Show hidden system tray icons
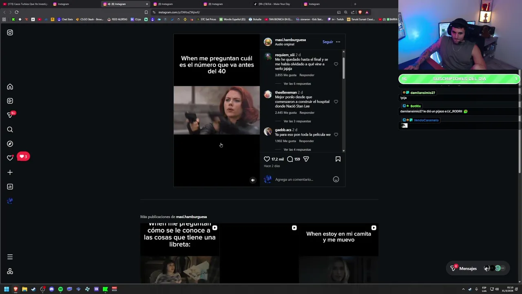Viewport: 522px width, 294px height. coord(463,289)
